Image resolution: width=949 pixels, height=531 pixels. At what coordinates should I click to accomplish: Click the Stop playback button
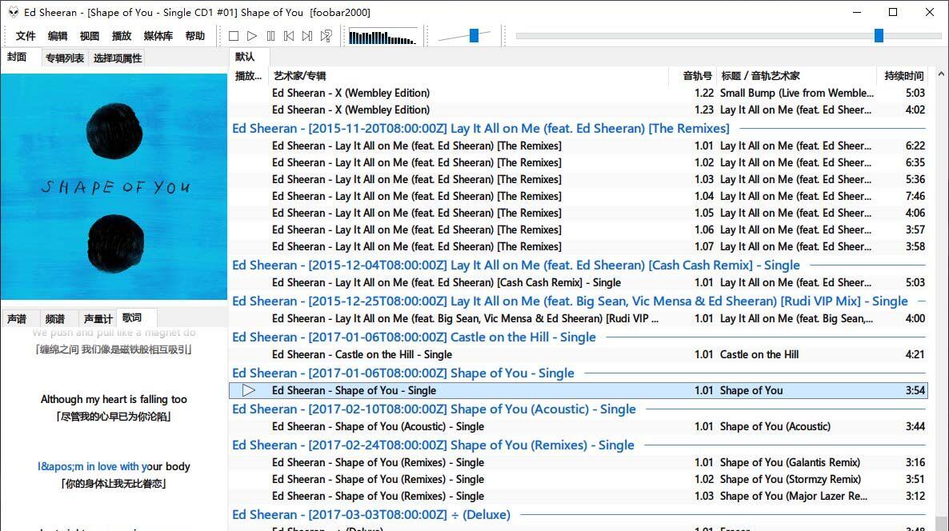click(234, 36)
